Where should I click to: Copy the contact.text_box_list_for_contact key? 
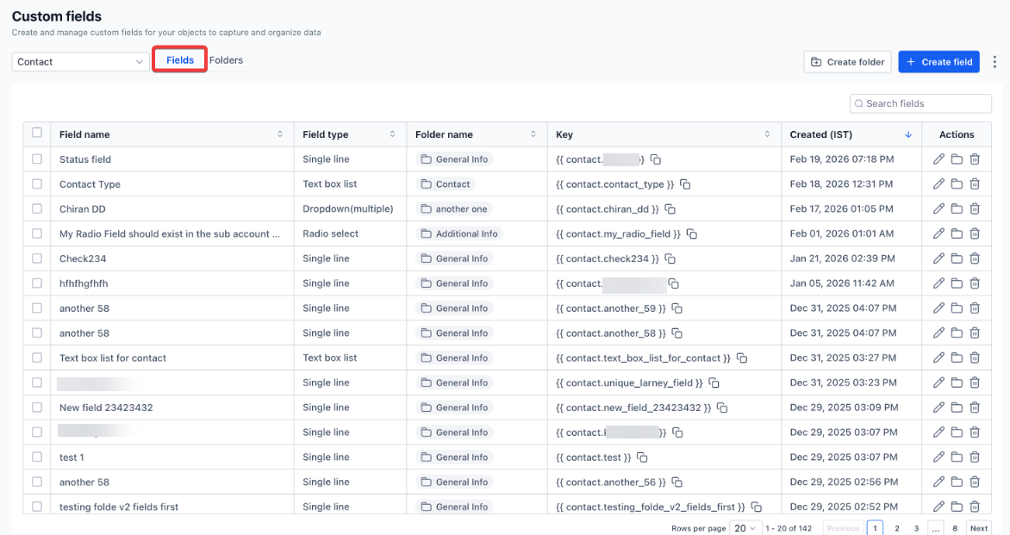[741, 358]
